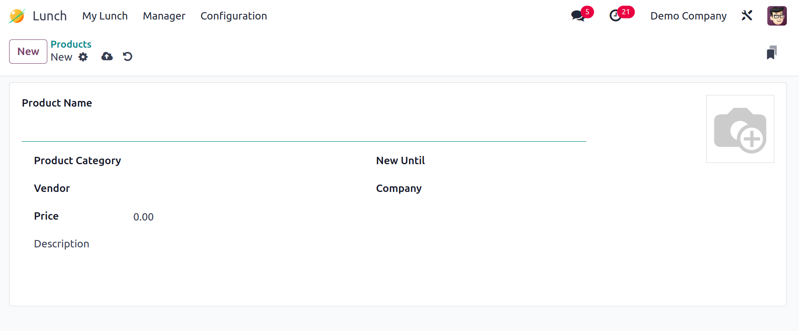
Task: Open the gear actions menu
Action: tap(83, 57)
